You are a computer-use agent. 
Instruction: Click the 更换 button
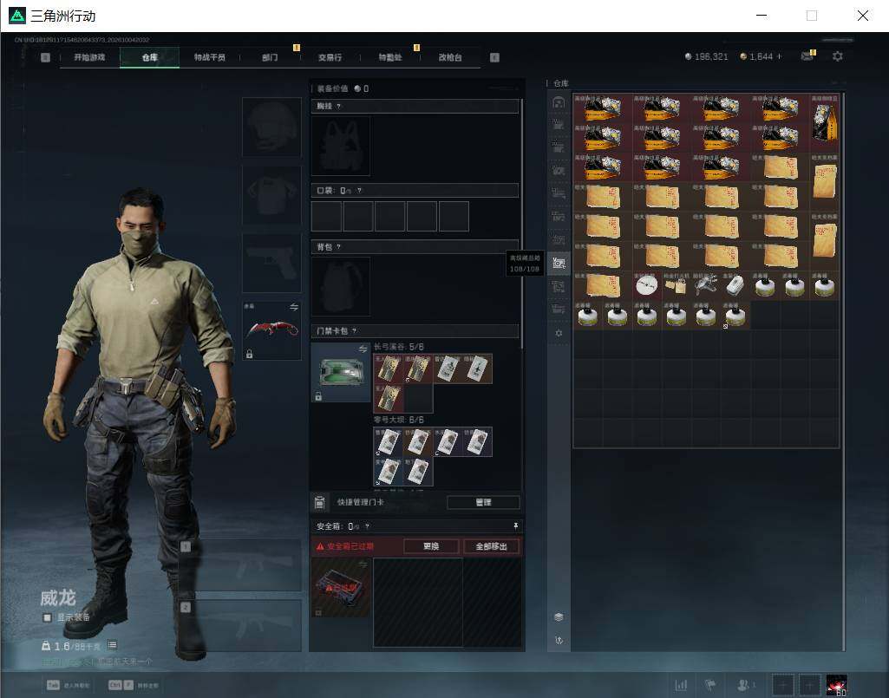coord(431,546)
